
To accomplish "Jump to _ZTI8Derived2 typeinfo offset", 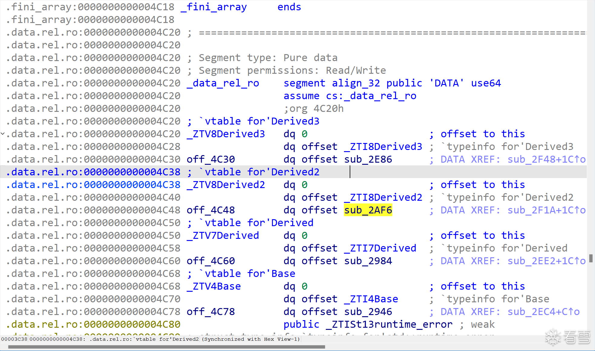I will pyautogui.click(x=383, y=197).
